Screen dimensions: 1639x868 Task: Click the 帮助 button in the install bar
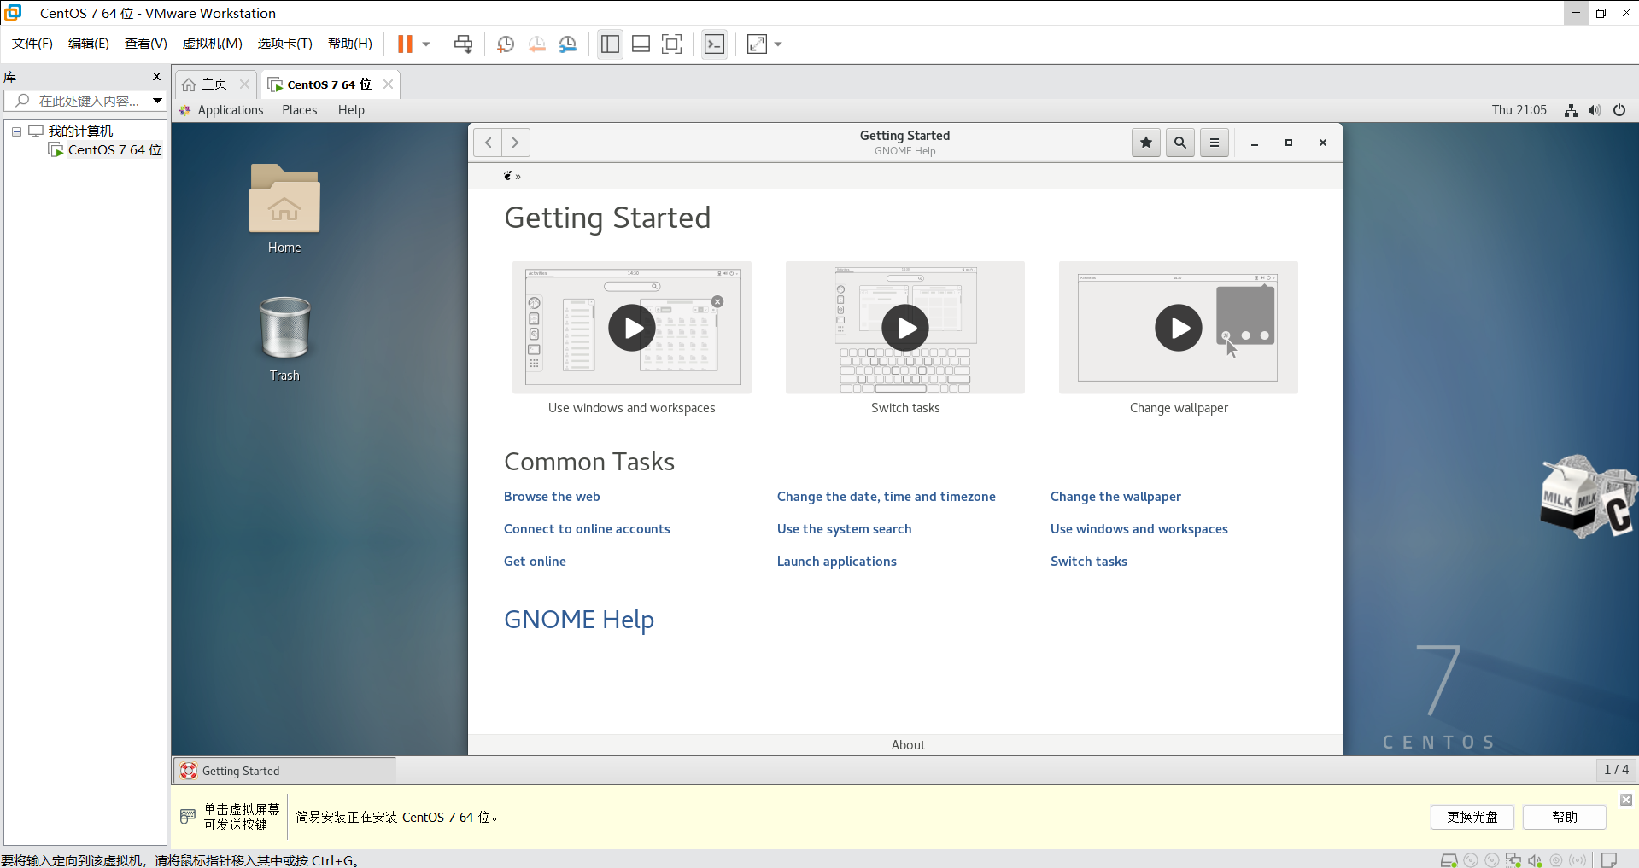1564,817
